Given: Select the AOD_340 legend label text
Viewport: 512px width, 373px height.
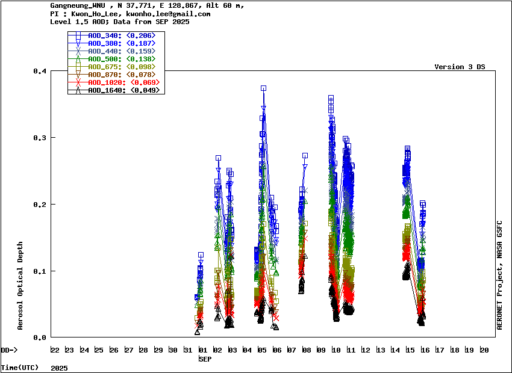Looking at the screenshot, I should pos(104,36).
